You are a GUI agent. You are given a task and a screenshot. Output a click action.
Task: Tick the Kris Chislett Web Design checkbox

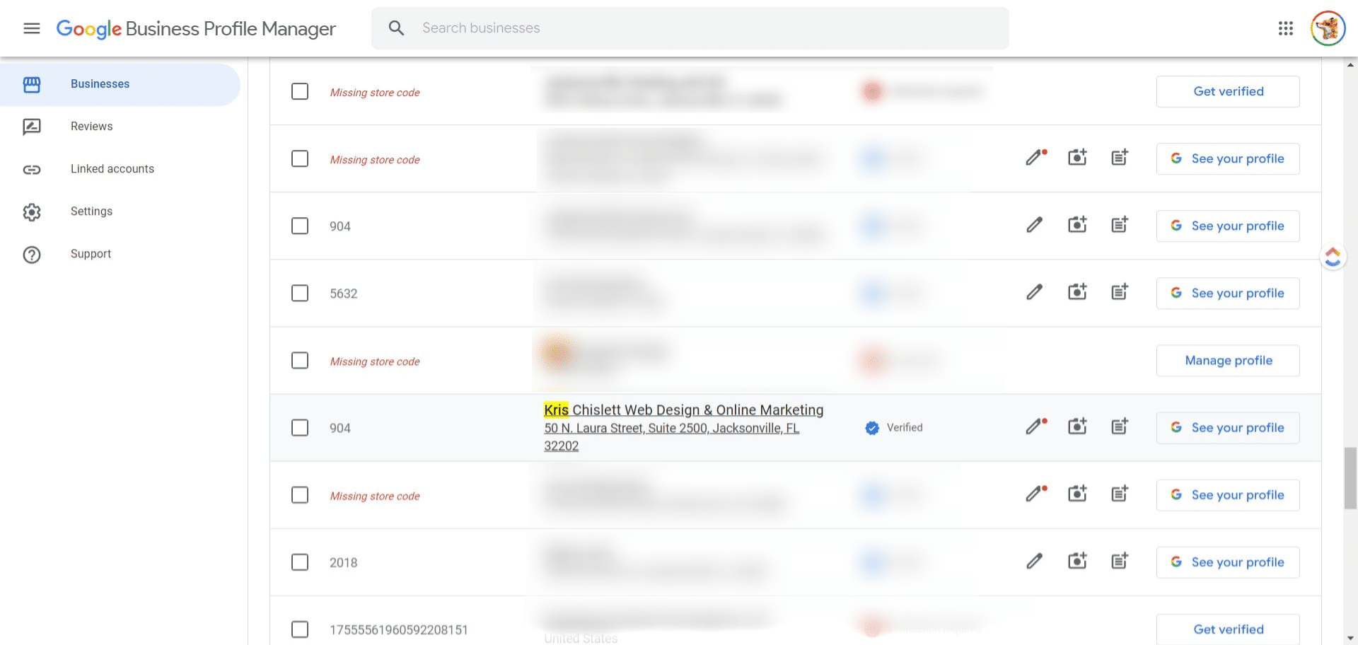tap(300, 428)
